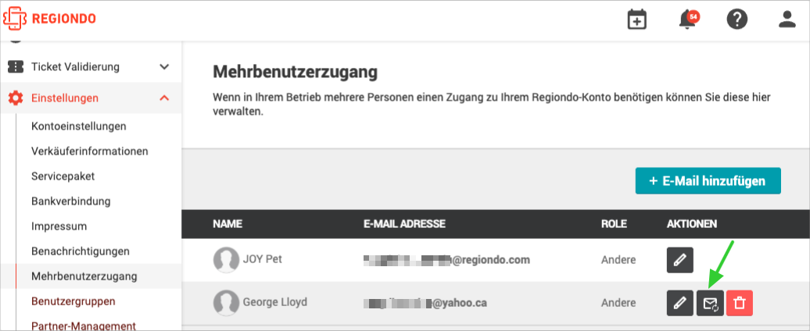Edit George Lloyd with pencil icon
Screen dimensions: 810x331
pos(680,303)
